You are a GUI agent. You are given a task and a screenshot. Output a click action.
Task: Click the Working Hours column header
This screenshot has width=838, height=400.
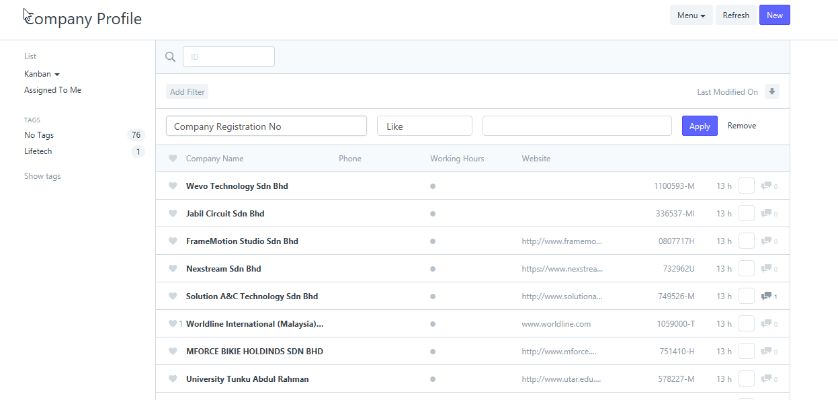coord(457,159)
